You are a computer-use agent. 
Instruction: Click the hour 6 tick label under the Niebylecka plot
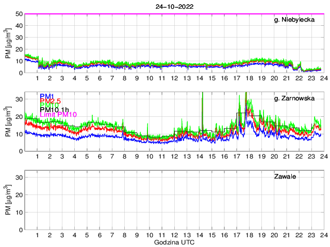coord(100,78)
